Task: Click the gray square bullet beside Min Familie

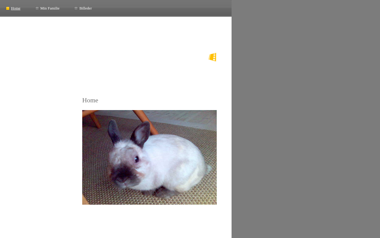Action: point(37,8)
